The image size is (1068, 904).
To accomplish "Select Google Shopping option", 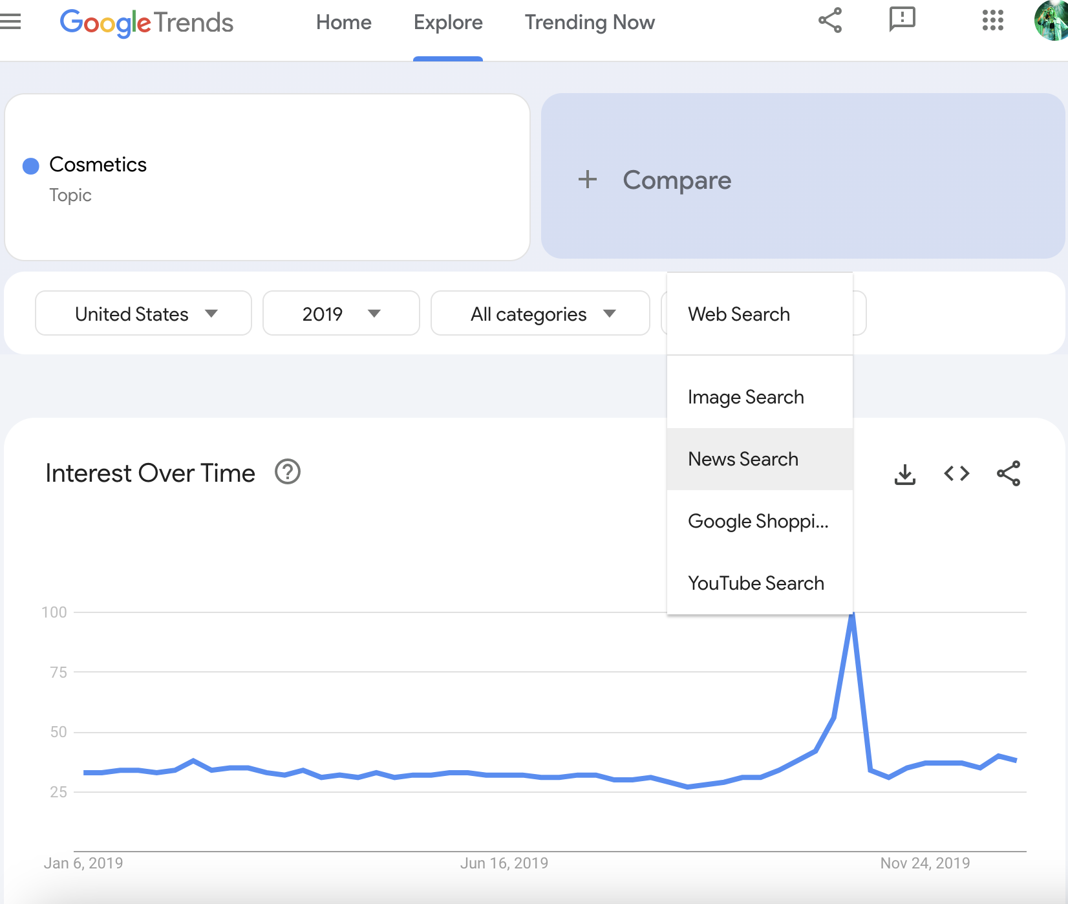I will point(760,521).
